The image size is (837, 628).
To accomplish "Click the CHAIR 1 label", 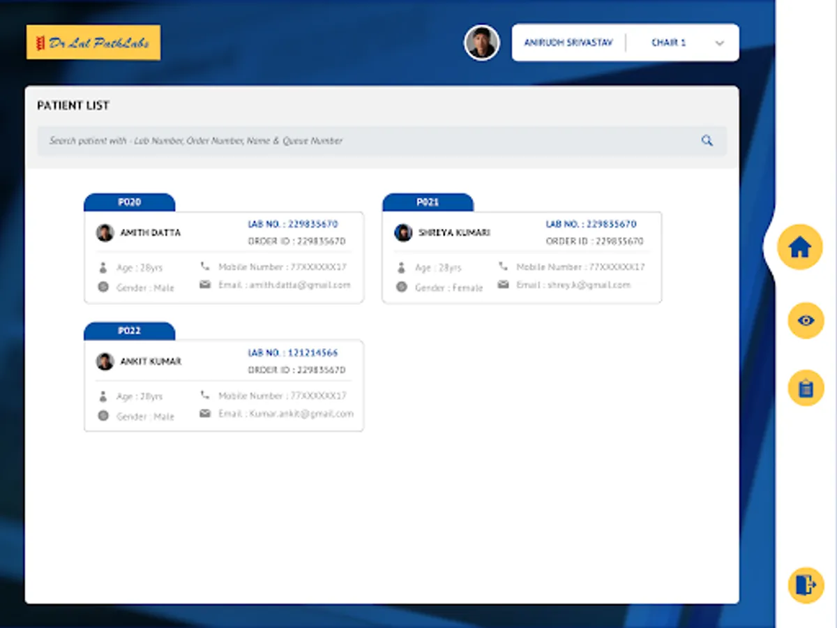I will pyautogui.click(x=668, y=43).
